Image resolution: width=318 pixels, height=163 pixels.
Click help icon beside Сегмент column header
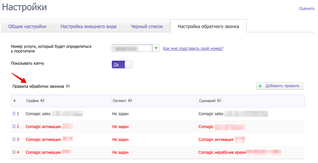(x=130, y=101)
